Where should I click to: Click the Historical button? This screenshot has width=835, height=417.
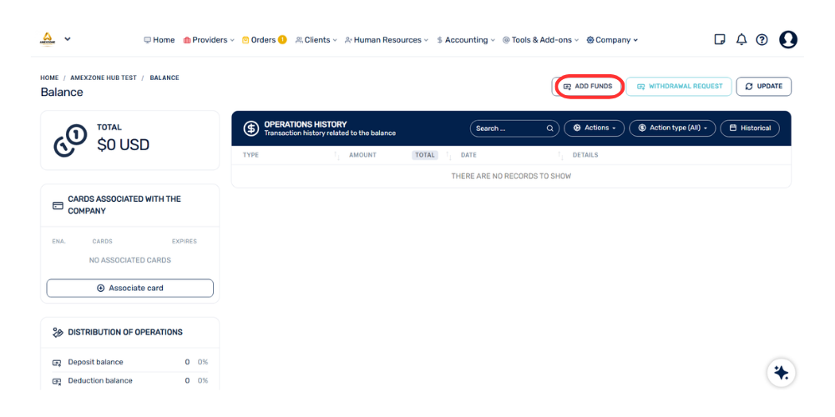point(750,128)
